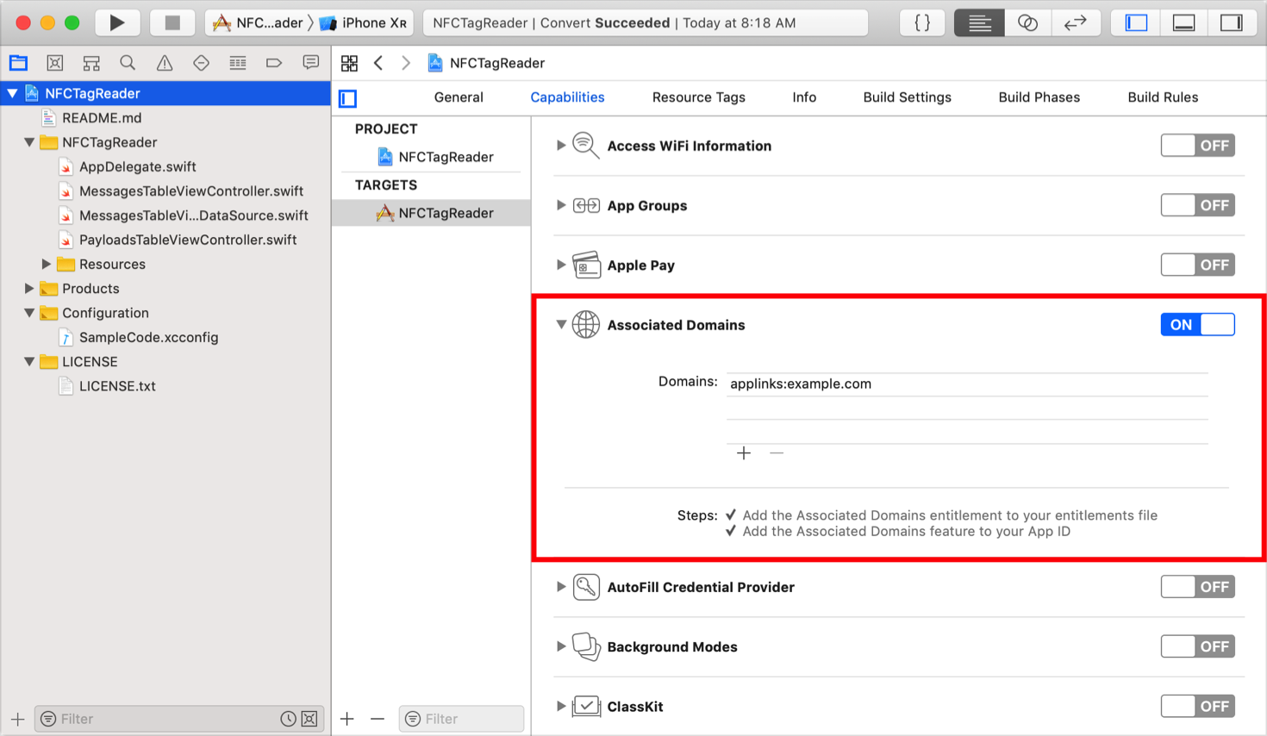Collapse the Associated Domains disclosure triangle
This screenshot has height=736, width=1267.
point(560,325)
